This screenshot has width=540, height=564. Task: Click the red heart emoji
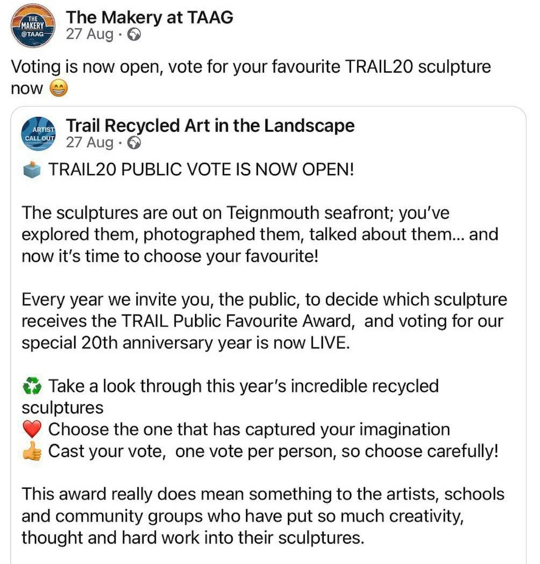point(32,430)
